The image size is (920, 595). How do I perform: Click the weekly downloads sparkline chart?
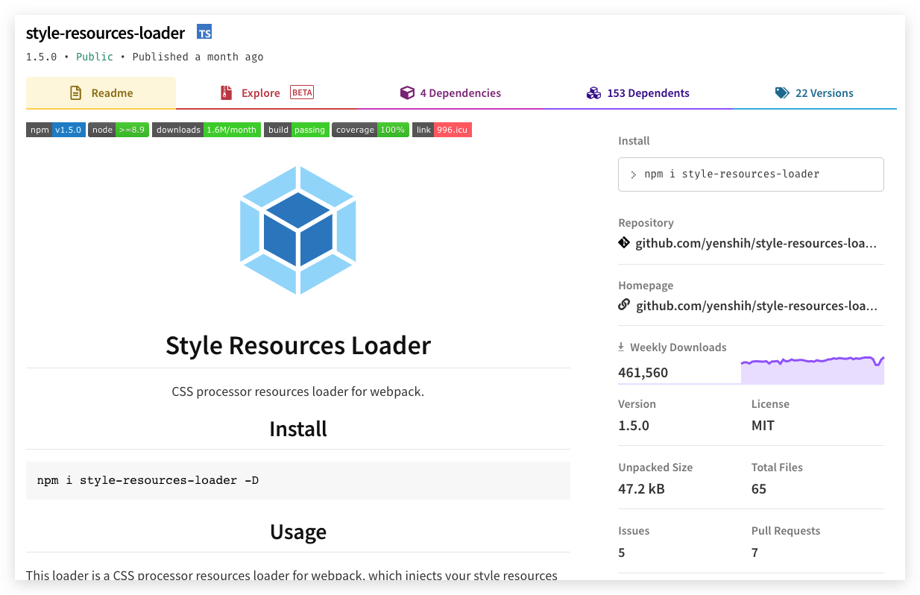coord(812,370)
